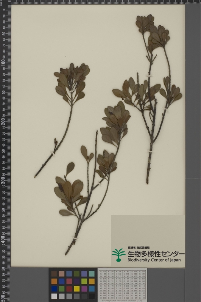
Task: Select the magenta swatch next to yellow
Action: (x=84, y=289)
